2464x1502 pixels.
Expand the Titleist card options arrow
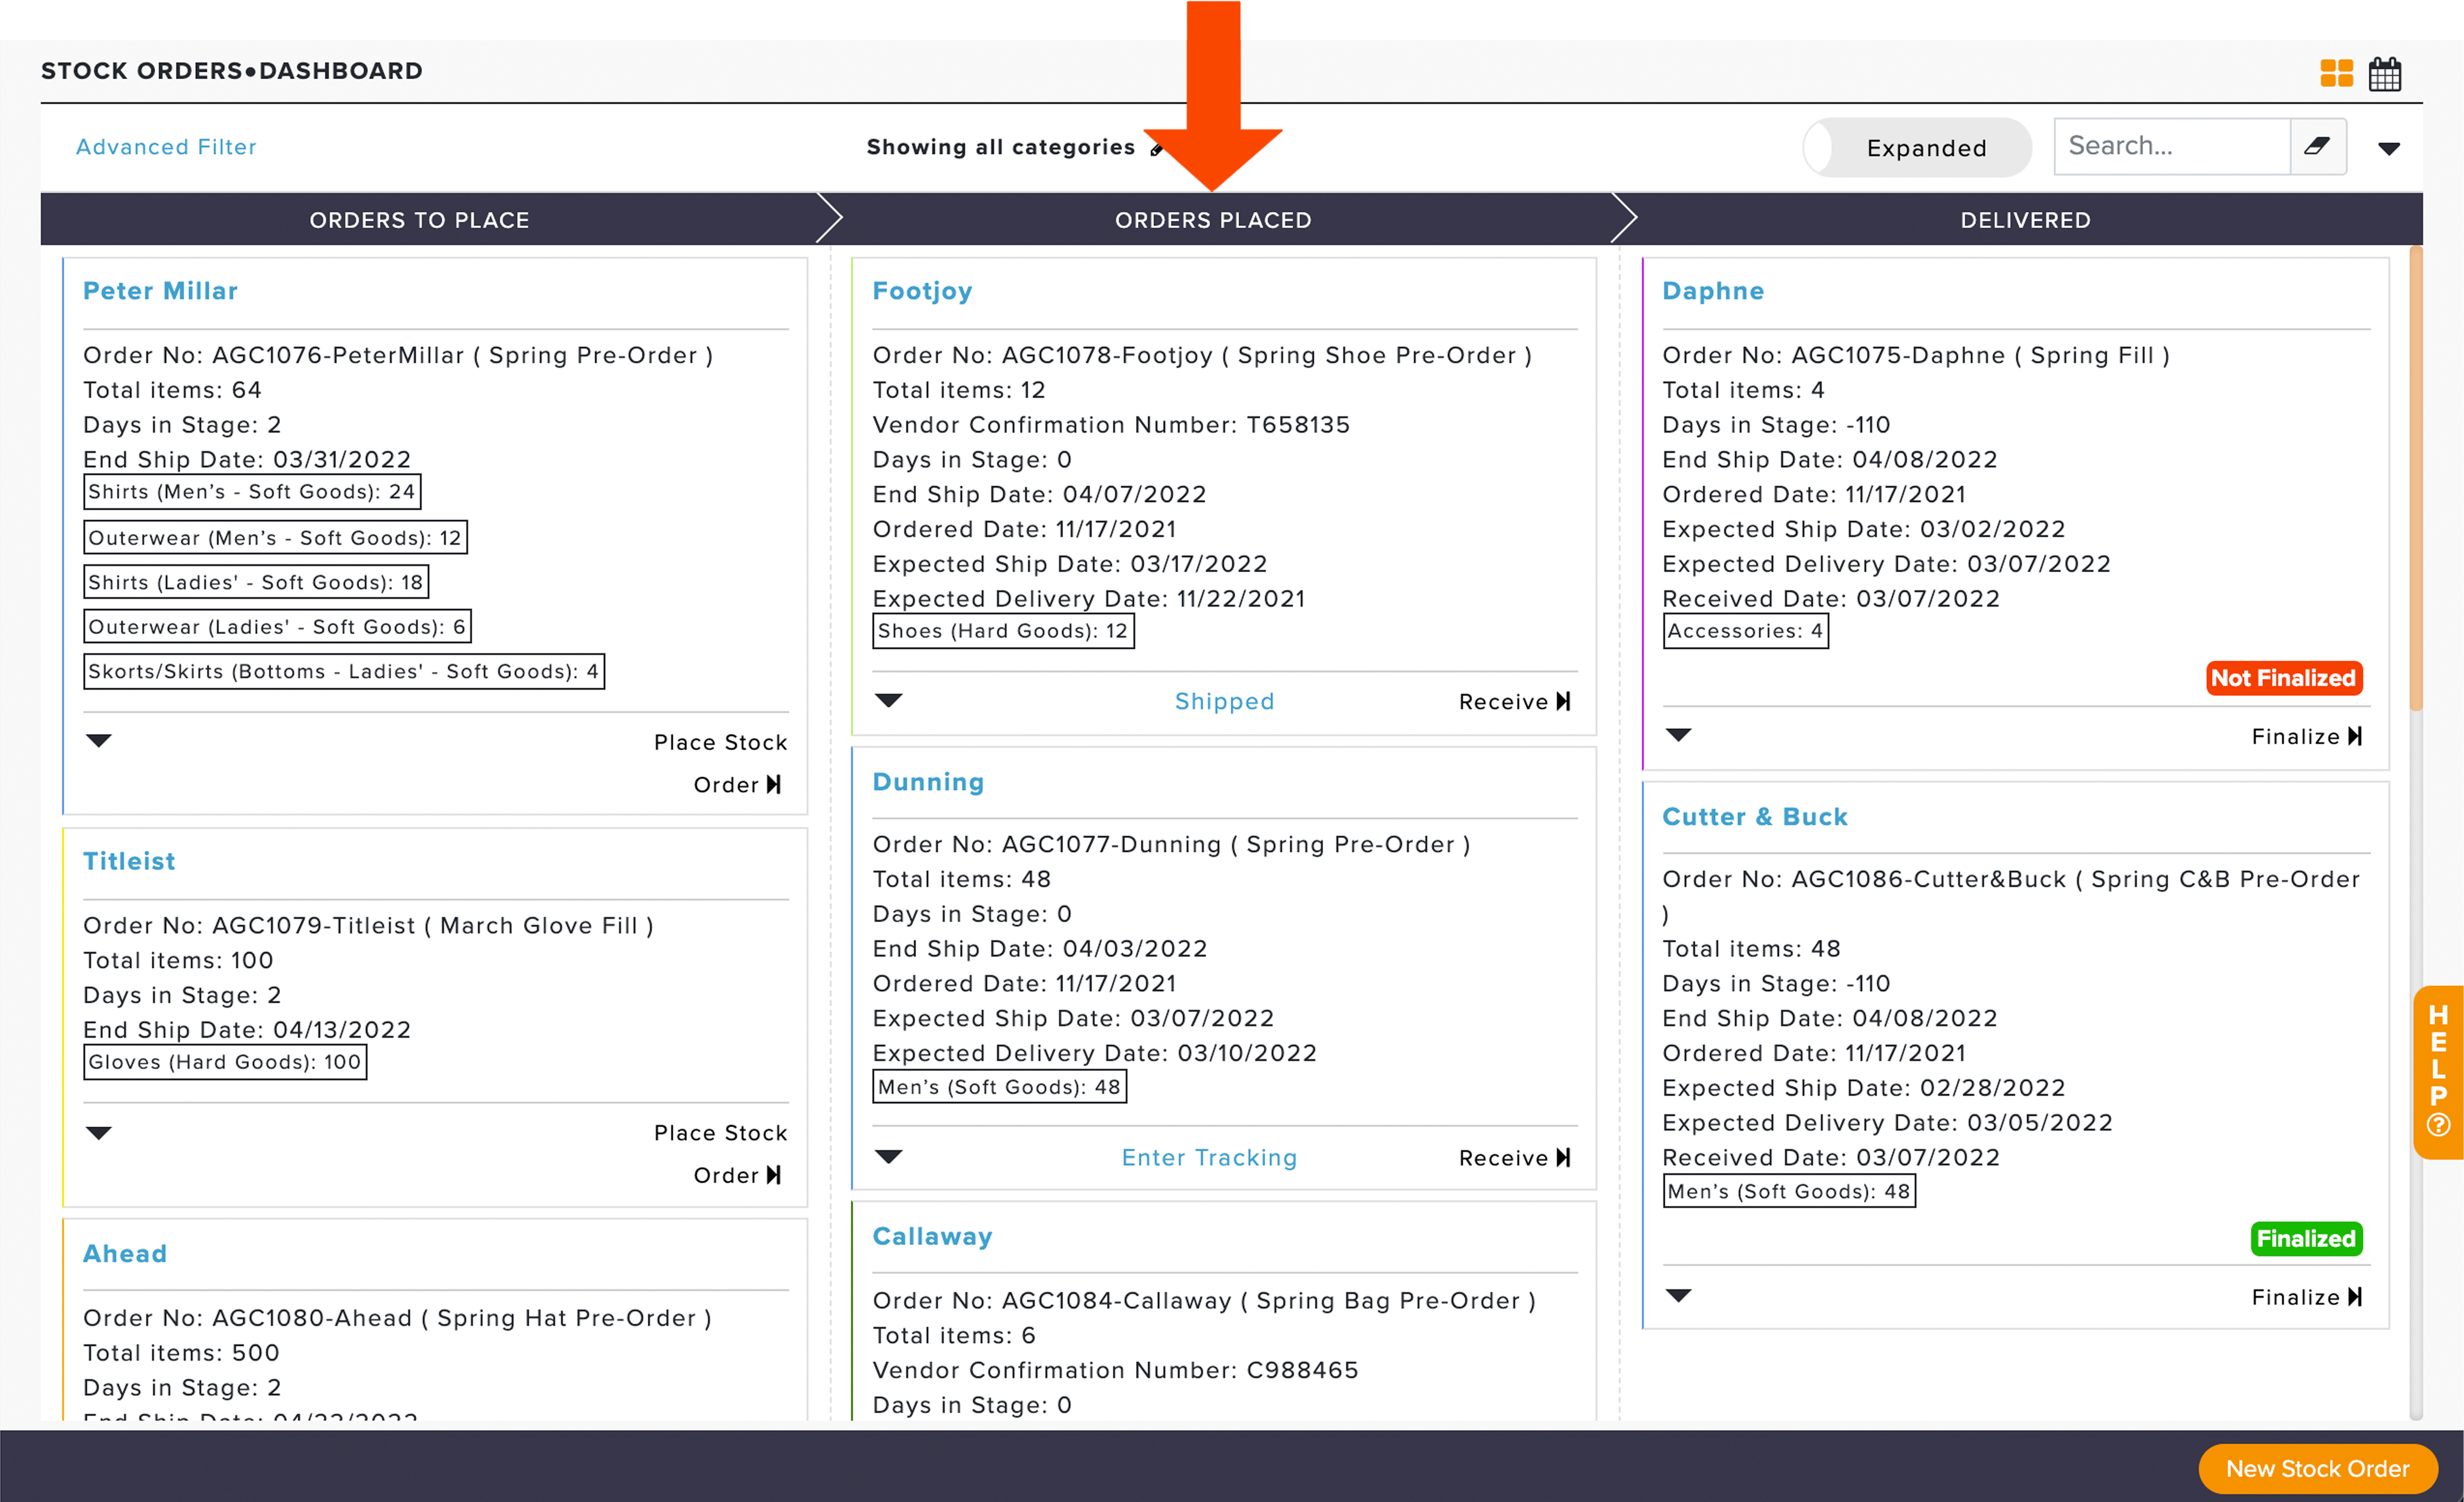coord(98,1132)
